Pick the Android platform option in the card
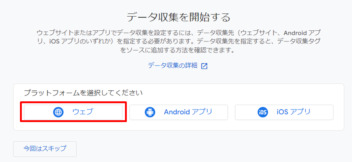The image size is (352, 162). (179, 112)
